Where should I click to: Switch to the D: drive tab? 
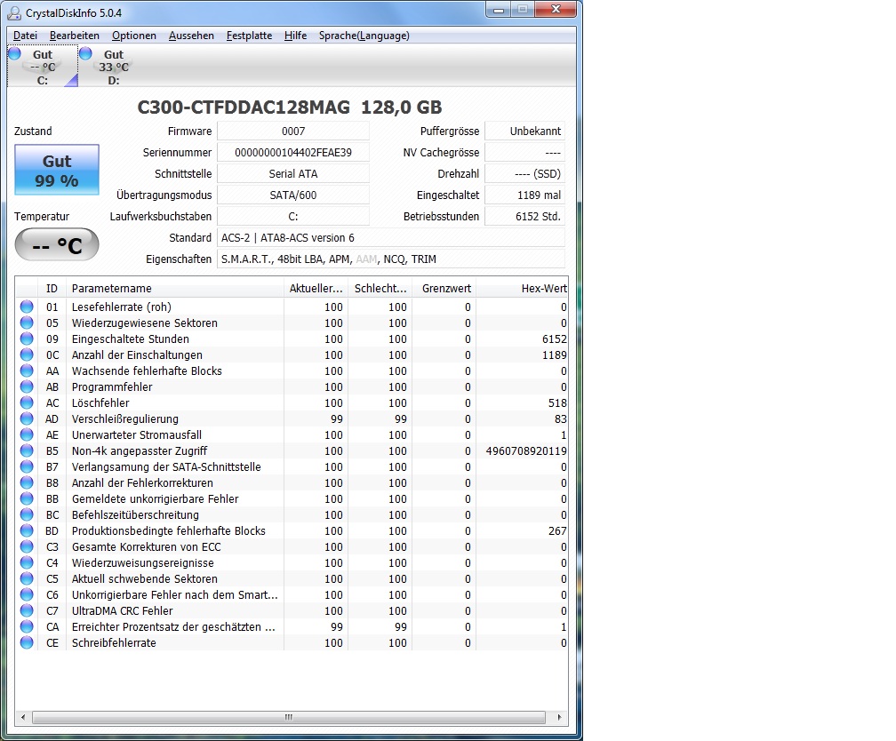(113, 67)
